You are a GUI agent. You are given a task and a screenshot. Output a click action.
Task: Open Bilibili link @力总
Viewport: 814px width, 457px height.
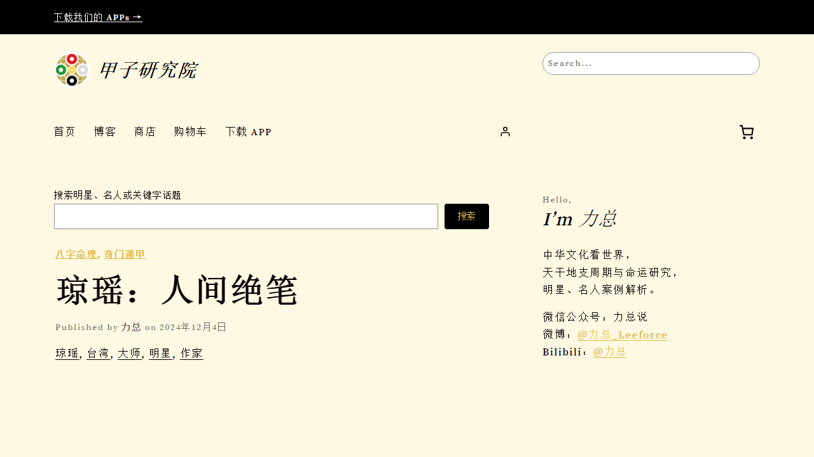click(x=610, y=352)
